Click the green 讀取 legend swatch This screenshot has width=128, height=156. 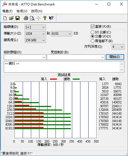pyautogui.click(x=76, y=79)
